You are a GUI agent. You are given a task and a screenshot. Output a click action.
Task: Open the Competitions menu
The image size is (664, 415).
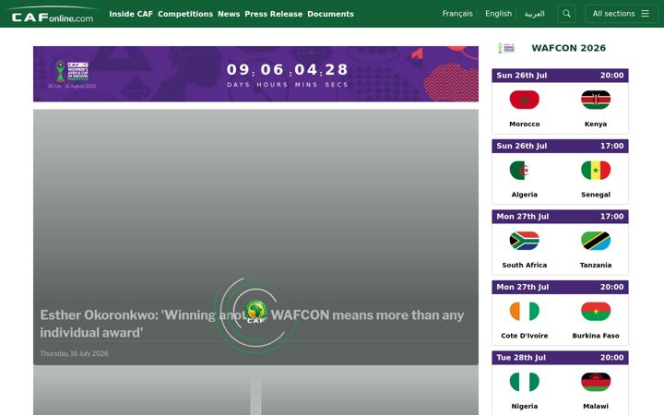(x=185, y=14)
